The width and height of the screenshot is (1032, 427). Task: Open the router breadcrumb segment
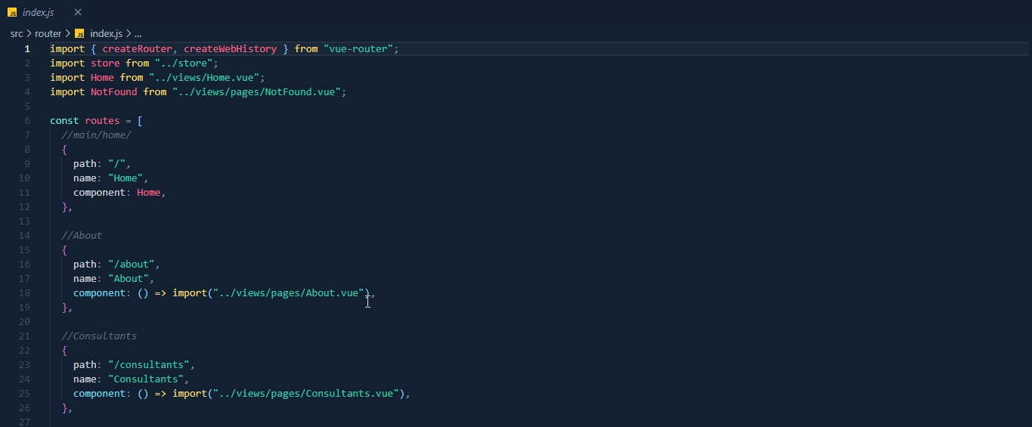(48, 33)
